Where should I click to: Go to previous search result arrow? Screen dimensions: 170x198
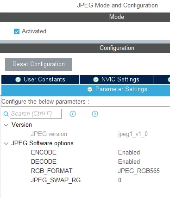[73, 114]
